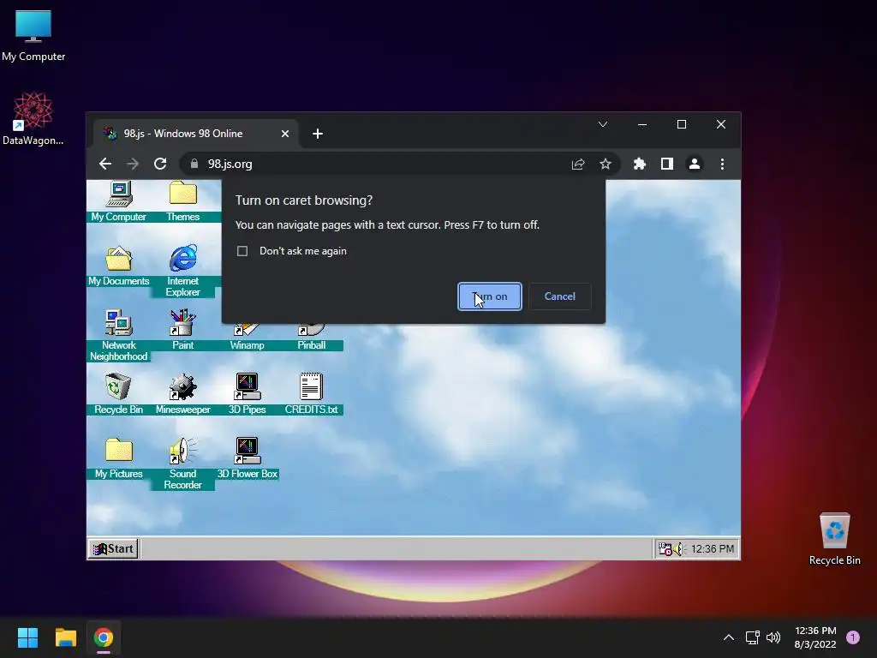
Task: Open the Windows 11 Start menu
Action: coord(27,637)
